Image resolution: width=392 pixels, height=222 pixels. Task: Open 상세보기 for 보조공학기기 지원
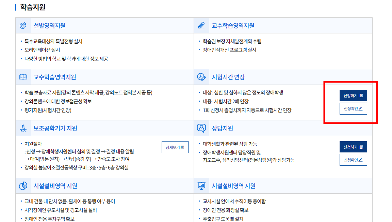pos(175,147)
